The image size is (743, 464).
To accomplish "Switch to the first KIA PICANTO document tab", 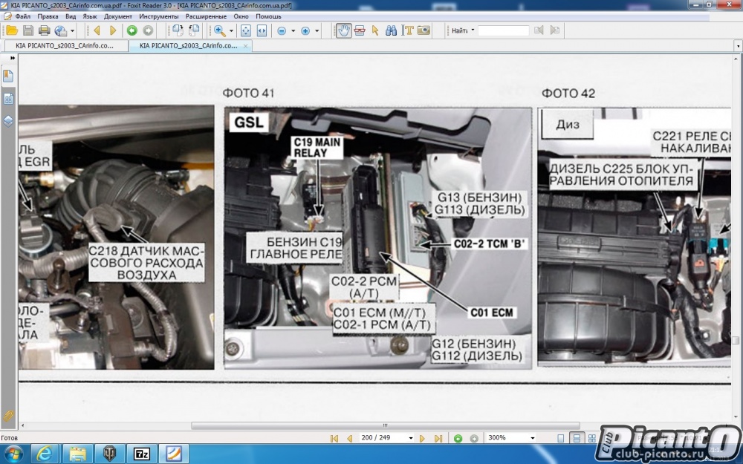I will point(65,46).
